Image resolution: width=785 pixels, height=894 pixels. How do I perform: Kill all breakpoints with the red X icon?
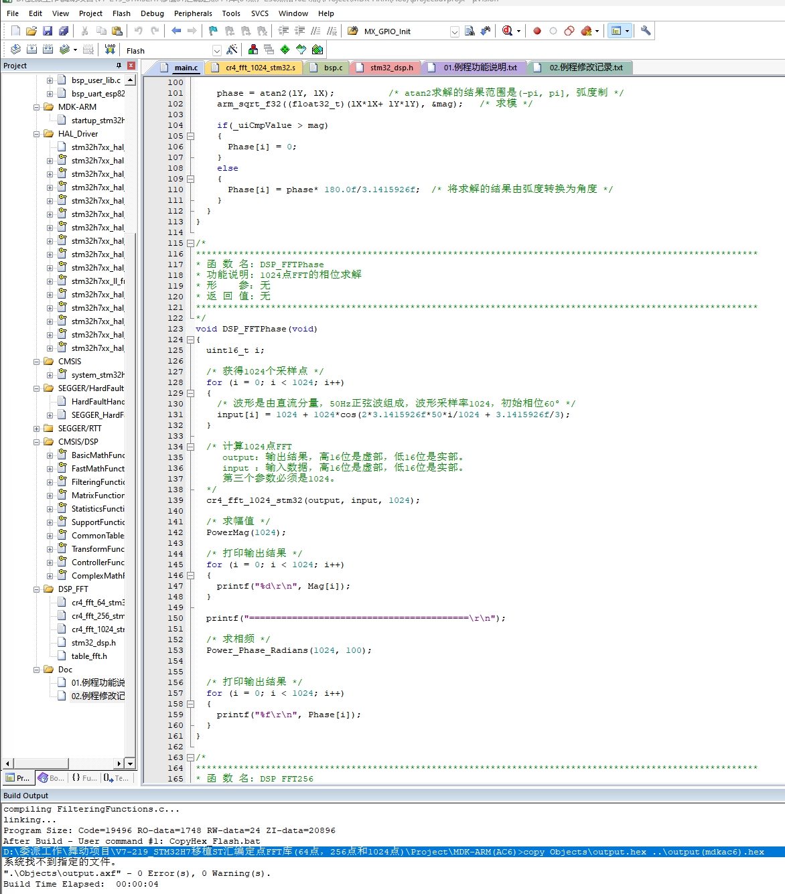pos(587,31)
